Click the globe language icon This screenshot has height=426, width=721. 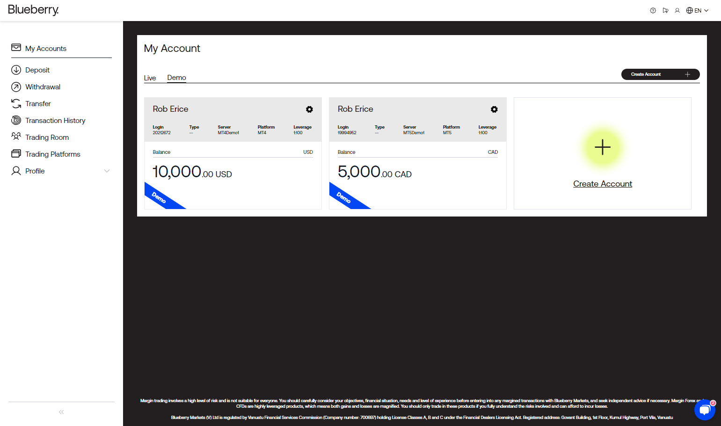tap(690, 10)
